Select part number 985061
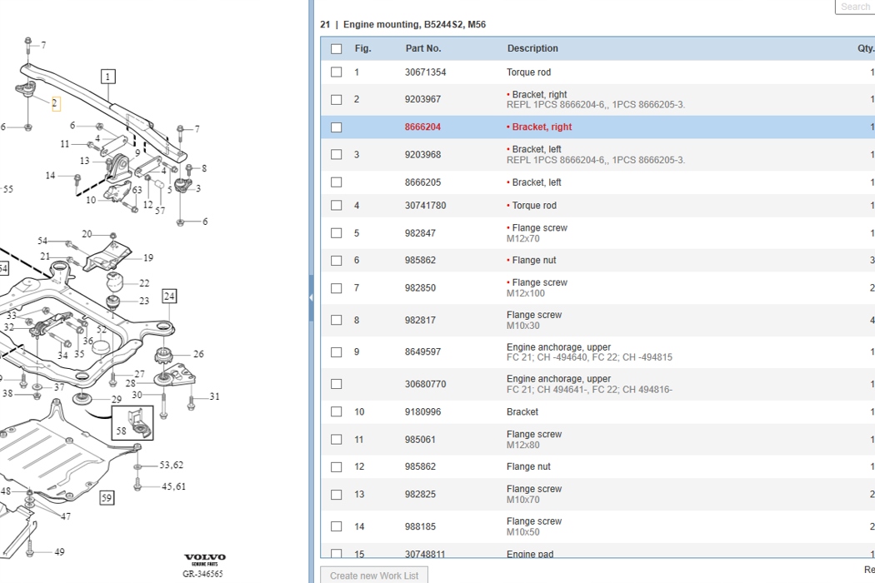Screen dimensions: 875x583 pyautogui.click(x=420, y=440)
